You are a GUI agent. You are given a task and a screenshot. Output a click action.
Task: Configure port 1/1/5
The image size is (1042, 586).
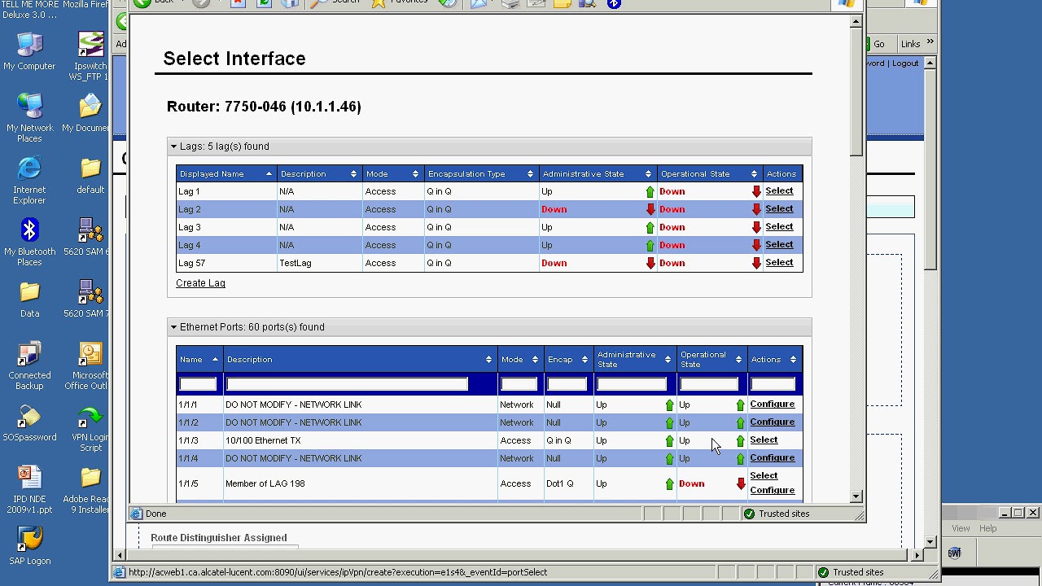tap(772, 491)
